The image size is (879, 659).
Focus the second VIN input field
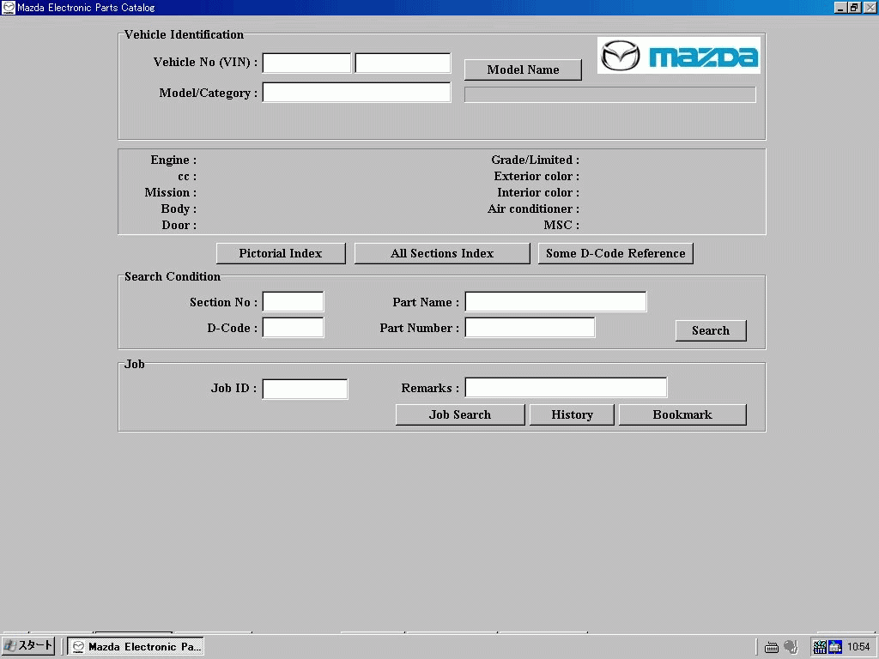click(x=403, y=63)
